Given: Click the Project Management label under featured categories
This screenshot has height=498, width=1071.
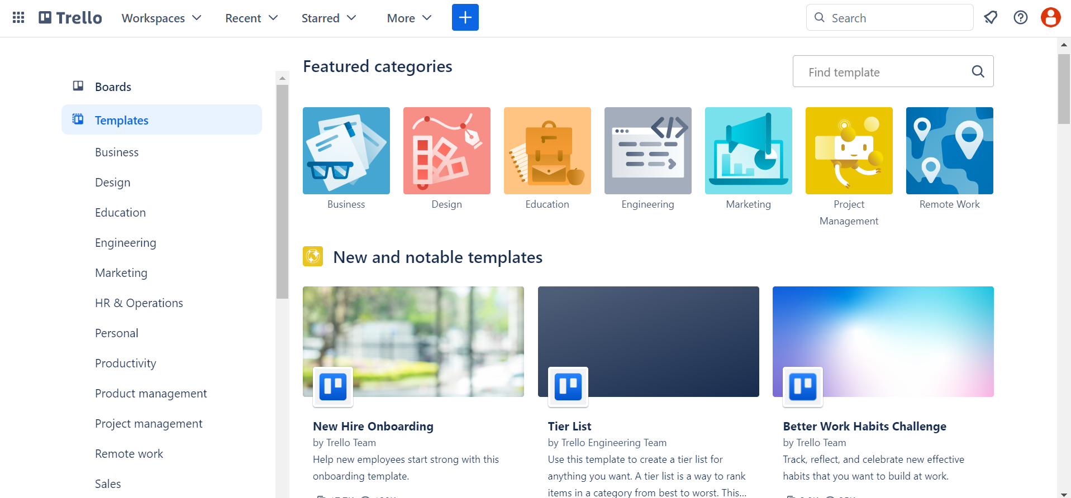Looking at the screenshot, I should pos(849,213).
